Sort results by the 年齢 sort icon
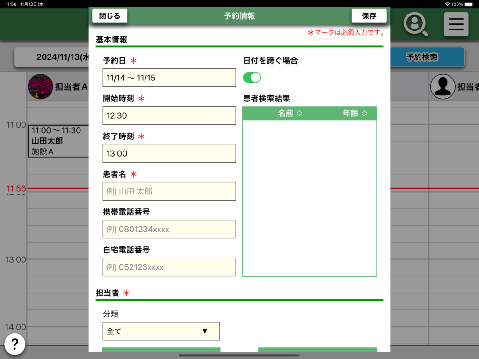Viewport: 479px width, 359px height. (x=364, y=114)
